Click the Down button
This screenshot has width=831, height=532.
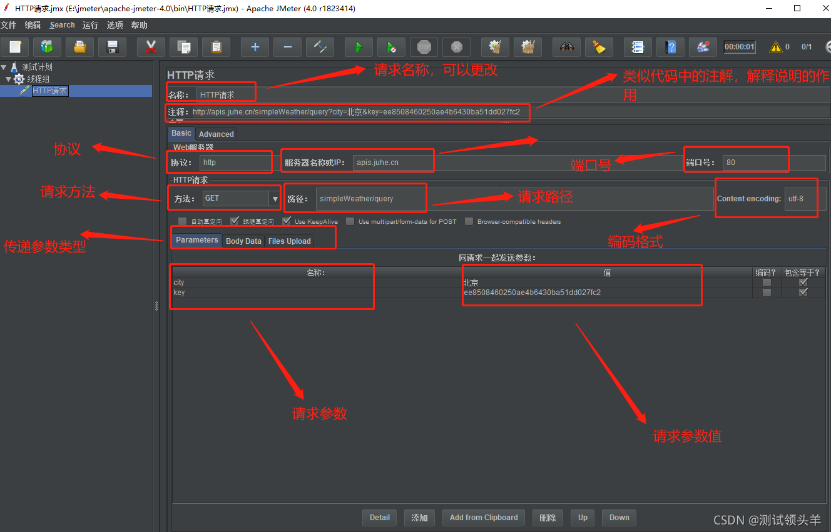[x=619, y=517]
